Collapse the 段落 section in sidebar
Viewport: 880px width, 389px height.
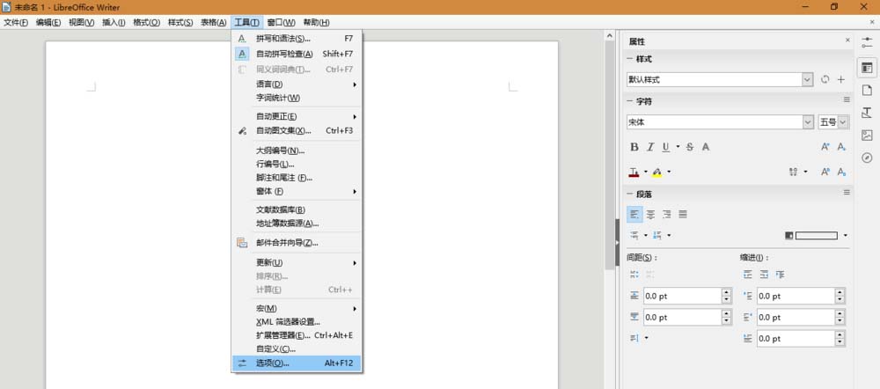[630, 194]
